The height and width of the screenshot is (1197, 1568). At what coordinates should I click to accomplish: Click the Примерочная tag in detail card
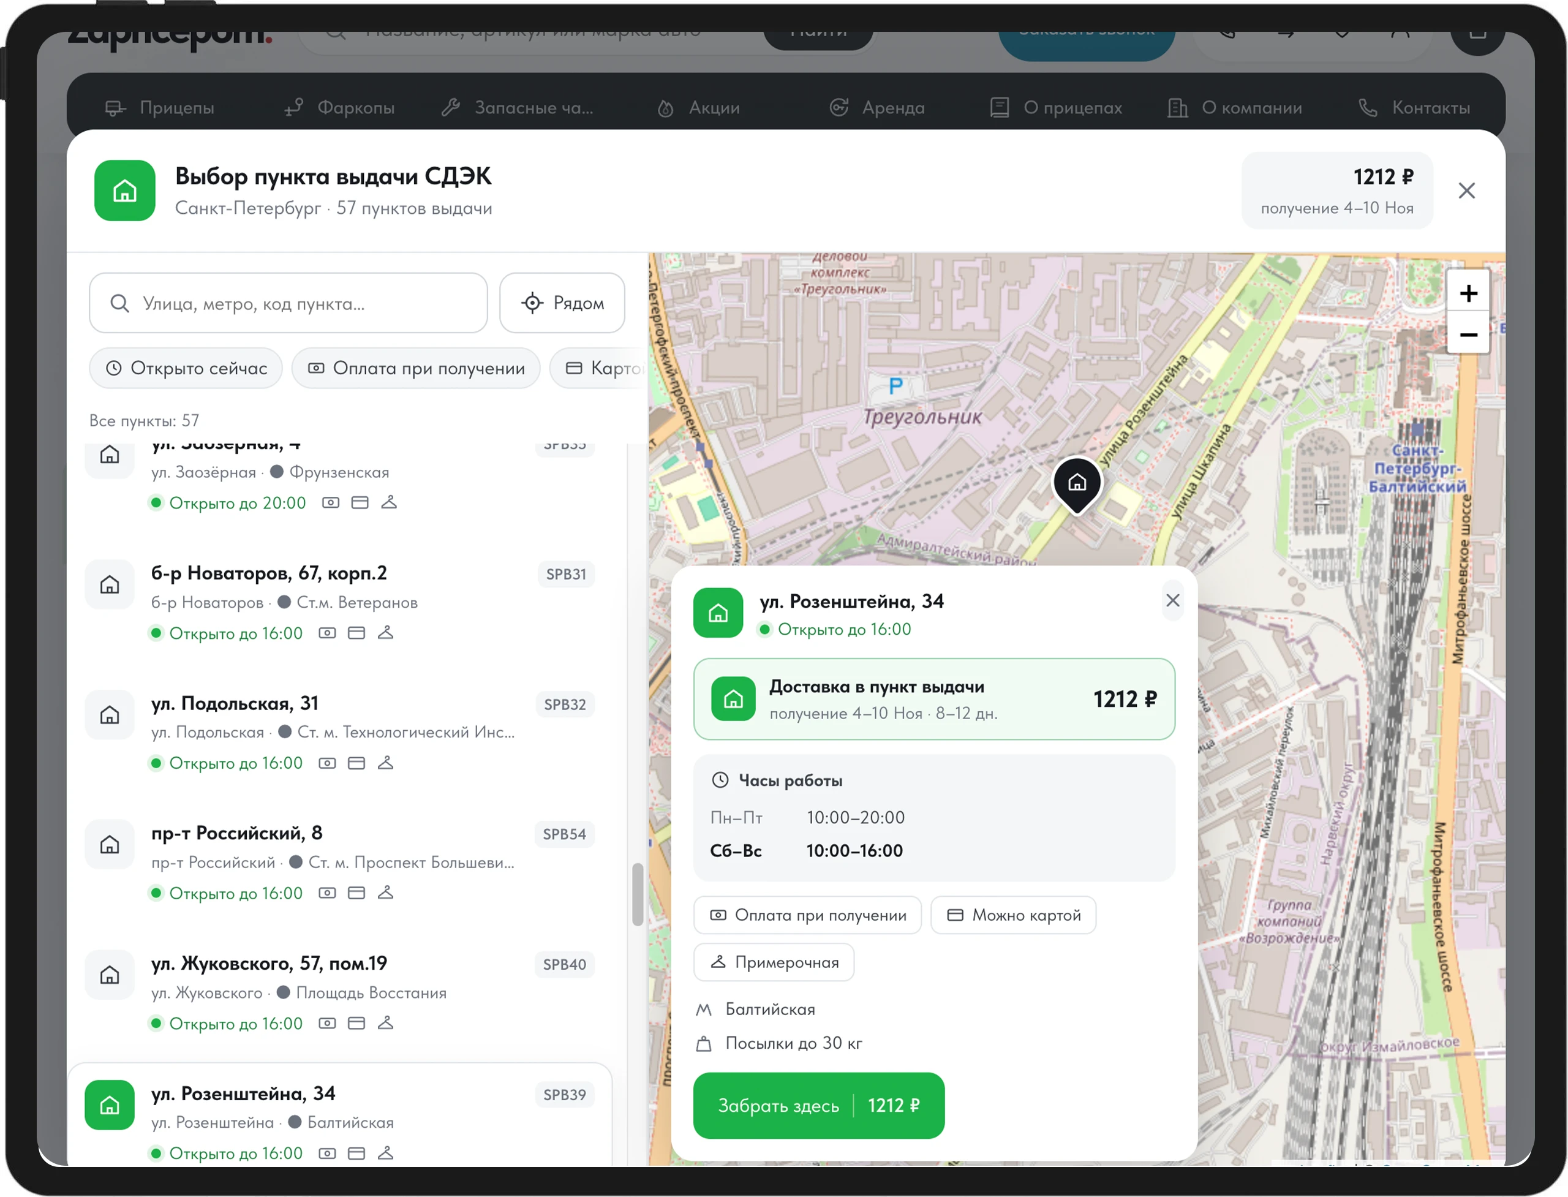click(x=774, y=962)
